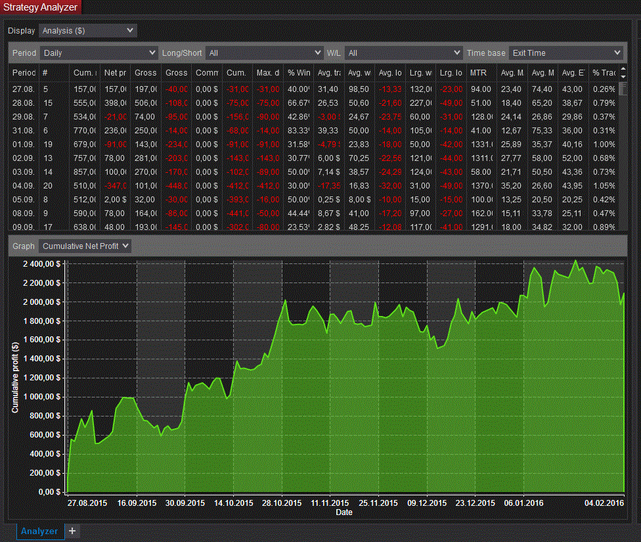Click the Comm column header
This screenshot has width=641, height=542.
(x=207, y=73)
